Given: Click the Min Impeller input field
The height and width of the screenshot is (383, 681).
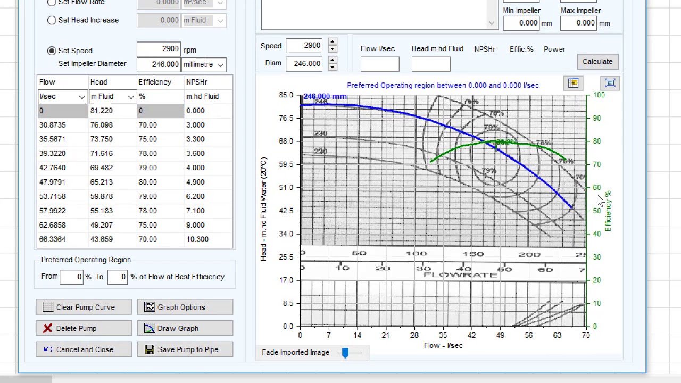Looking at the screenshot, I should 521,23.
